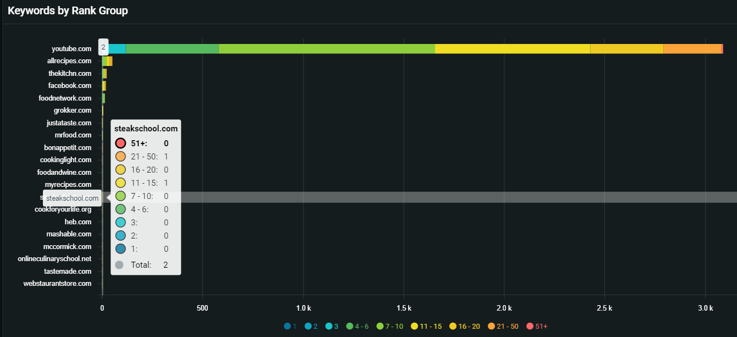
Task: Select the justataste.com axis label
Action: (x=69, y=123)
